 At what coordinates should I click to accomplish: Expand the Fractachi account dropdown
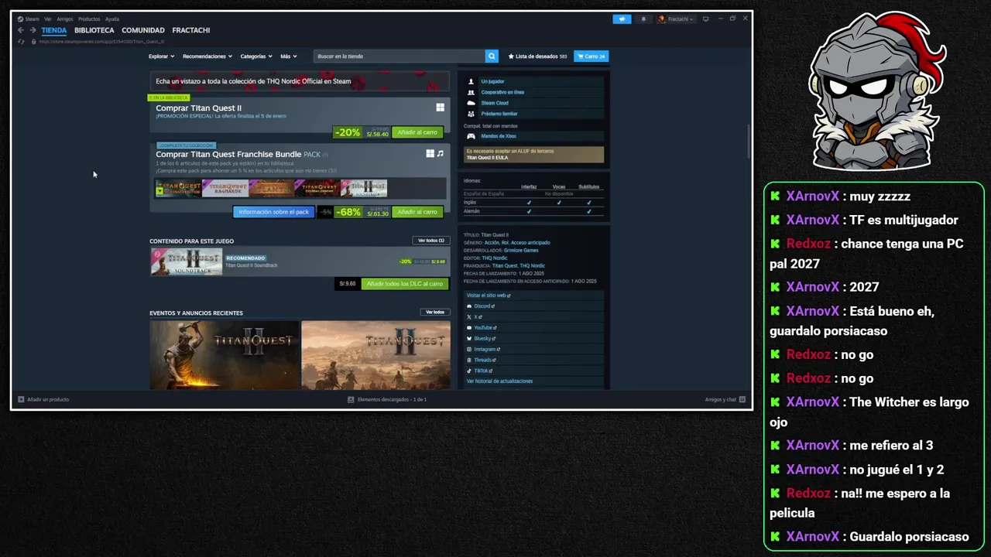[x=675, y=19]
